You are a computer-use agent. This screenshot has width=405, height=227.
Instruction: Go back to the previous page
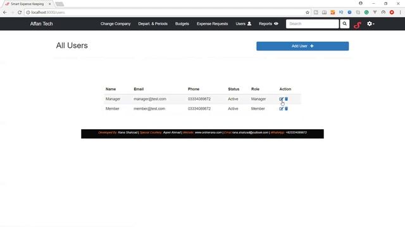[5, 13]
